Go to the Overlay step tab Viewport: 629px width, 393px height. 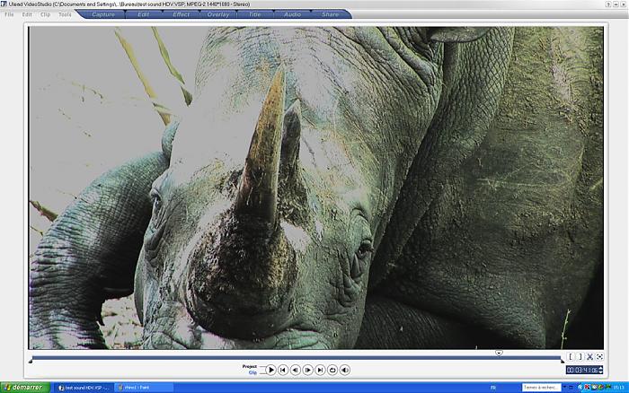218,14
